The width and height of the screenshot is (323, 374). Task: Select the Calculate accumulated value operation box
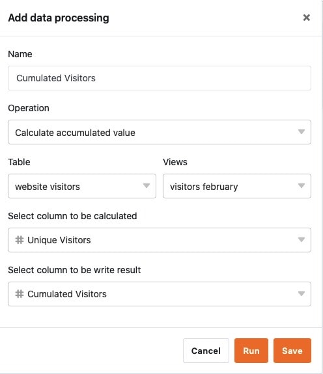coord(160,132)
